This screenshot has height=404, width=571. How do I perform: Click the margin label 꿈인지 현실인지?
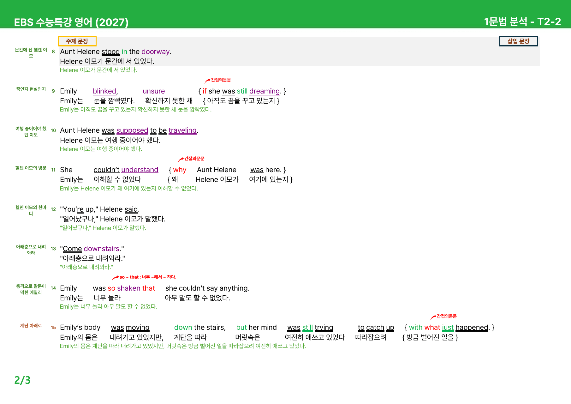click(31, 89)
